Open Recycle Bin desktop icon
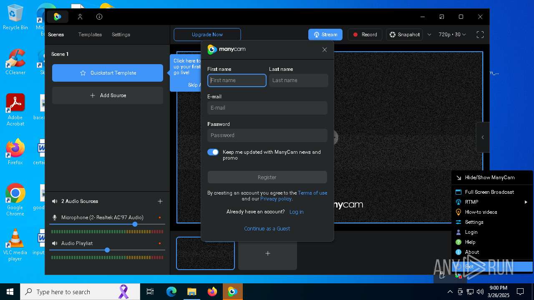Viewport: 534px width, 300px height. click(x=15, y=17)
